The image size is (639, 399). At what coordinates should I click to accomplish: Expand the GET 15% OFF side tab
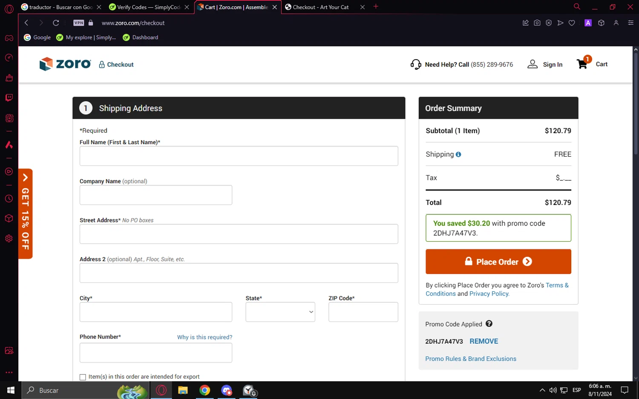point(26,214)
